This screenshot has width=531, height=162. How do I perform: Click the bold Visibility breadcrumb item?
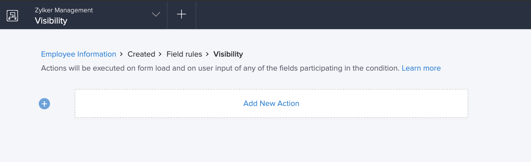pos(228,54)
